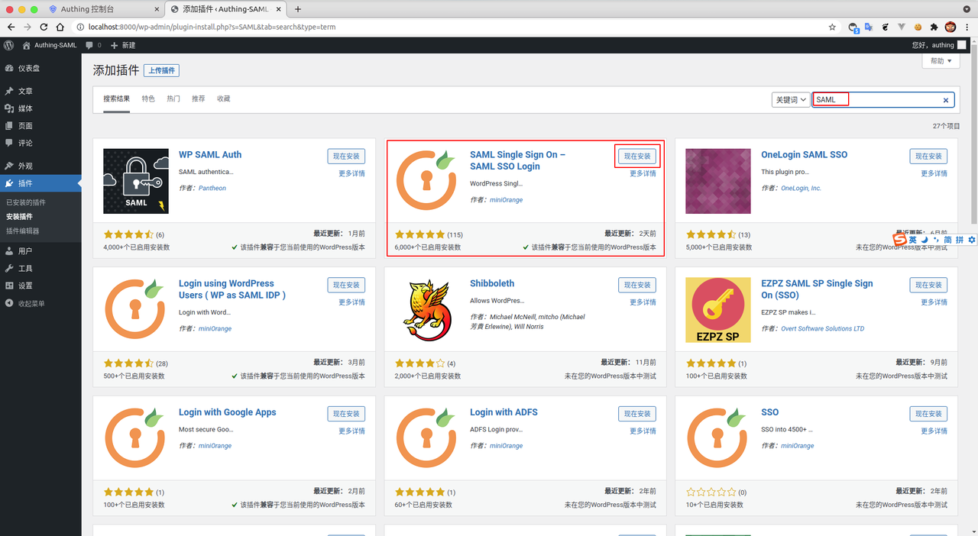
Task: Install the Shibboleth plugin
Action: (x=637, y=285)
